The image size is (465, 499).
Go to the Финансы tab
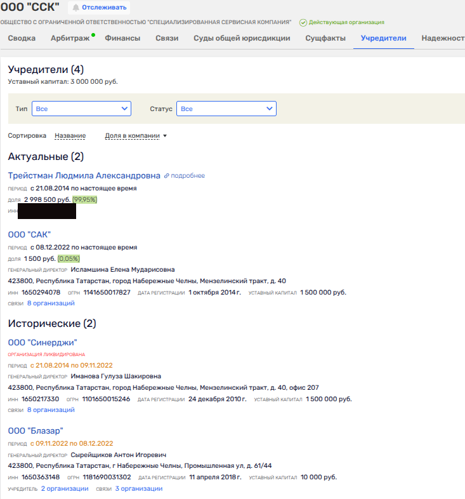(x=122, y=38)
